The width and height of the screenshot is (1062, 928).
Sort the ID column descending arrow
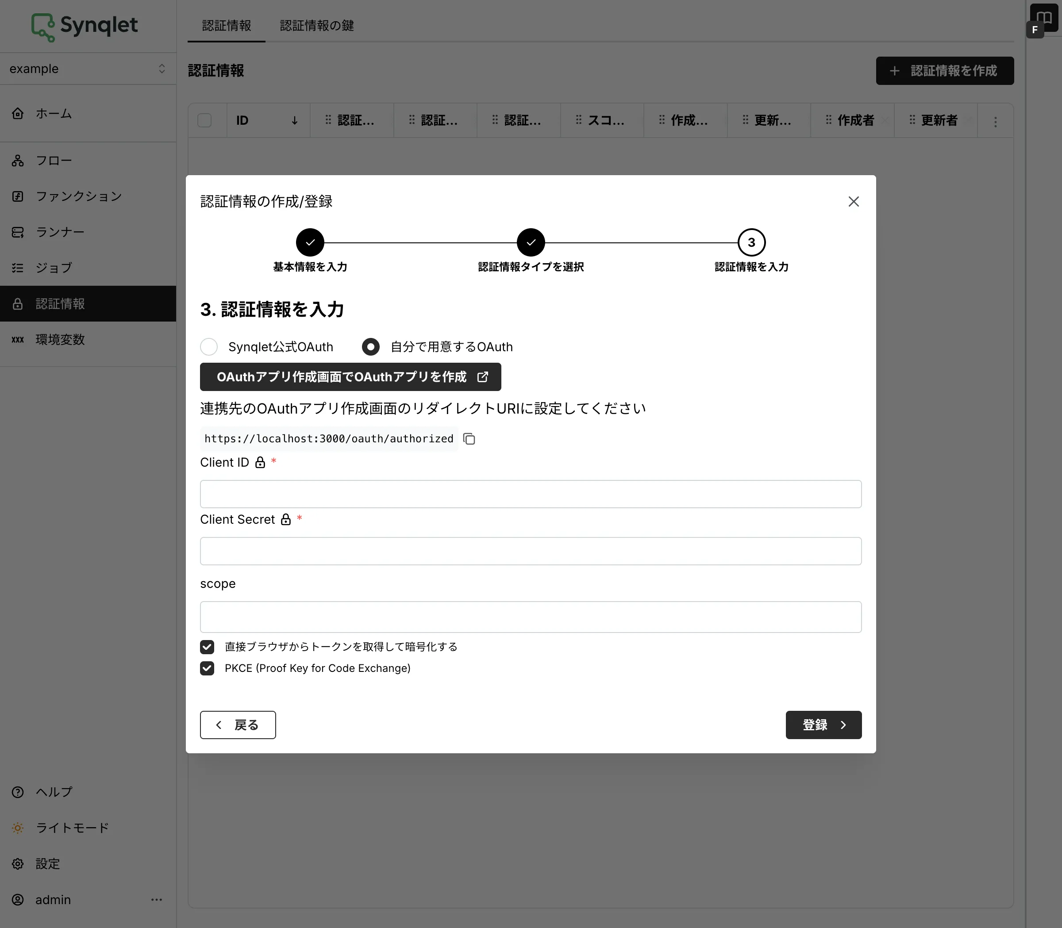tap(295, 121)
